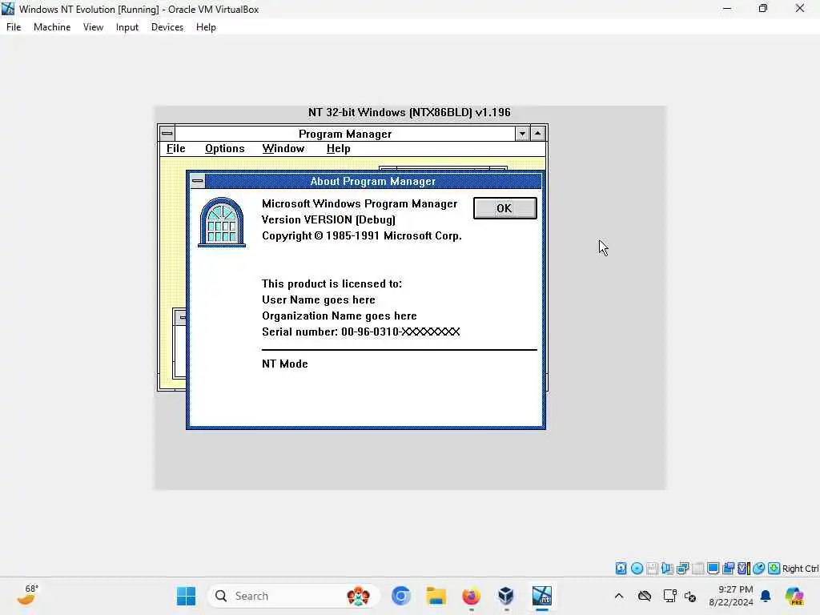Open VirtualBox Machine menu
The image size is (820, 615).
click(52, 27)
